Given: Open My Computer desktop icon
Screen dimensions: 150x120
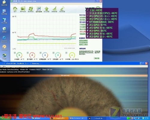Looking at the screenshot, I should [x=4, y=12].
